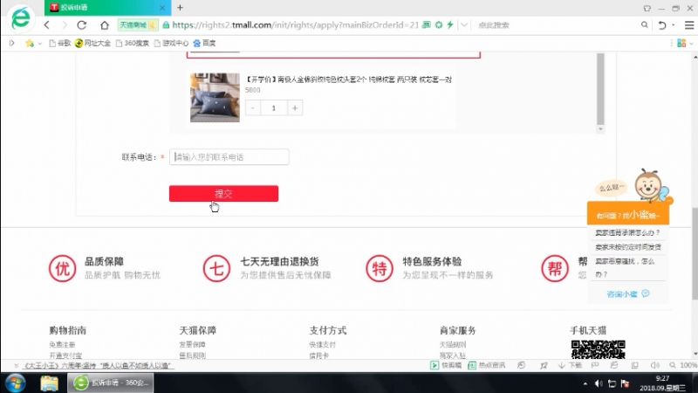Open the Windows Start button
This screenshot has width=698, height=393.
(15, 383)
